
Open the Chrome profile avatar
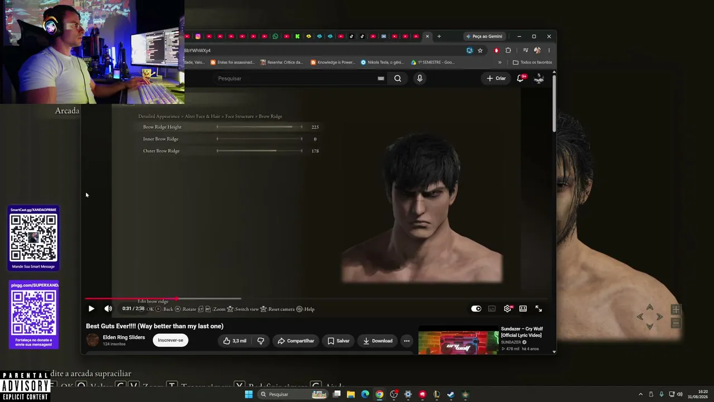pyautogui.click(x=537, y=50)
